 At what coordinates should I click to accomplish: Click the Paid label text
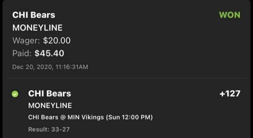point(22,53)
